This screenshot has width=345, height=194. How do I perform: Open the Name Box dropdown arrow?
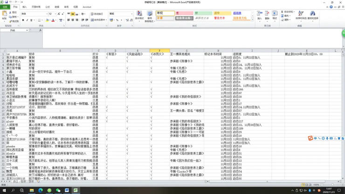pos(27,30)
